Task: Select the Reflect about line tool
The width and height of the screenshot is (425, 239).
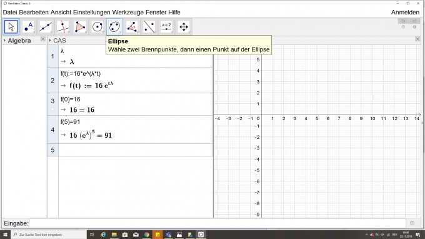Action: tap(149, 27)
